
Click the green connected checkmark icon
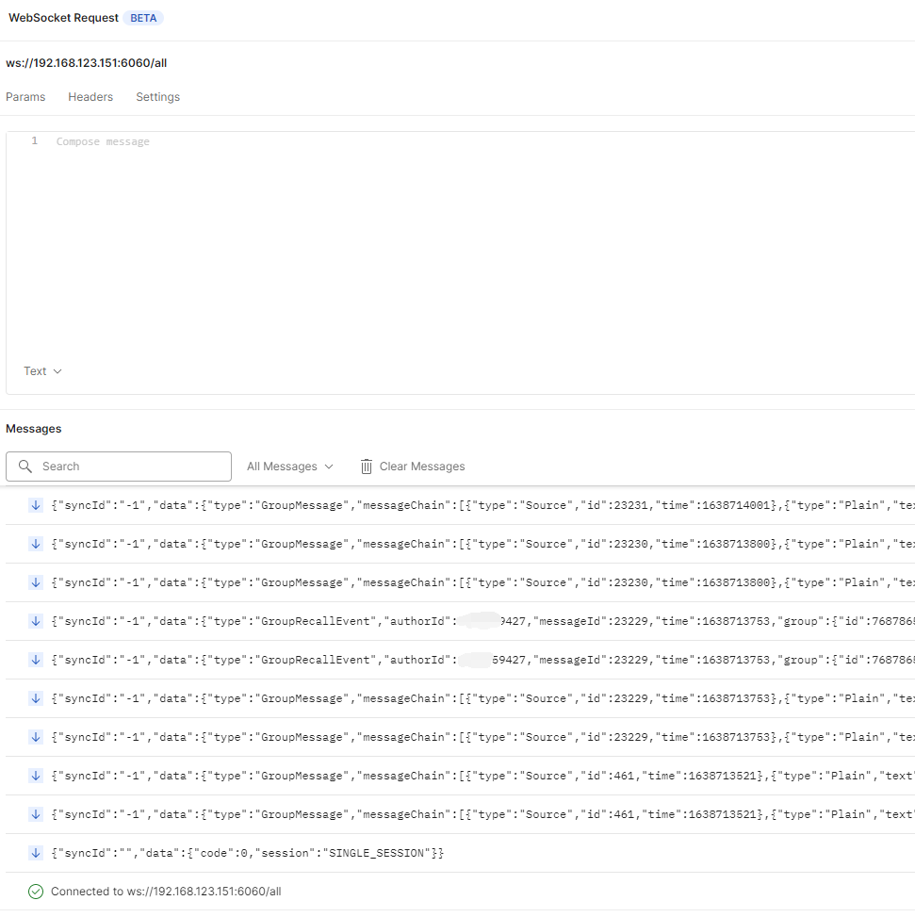[x=36, y=891]
